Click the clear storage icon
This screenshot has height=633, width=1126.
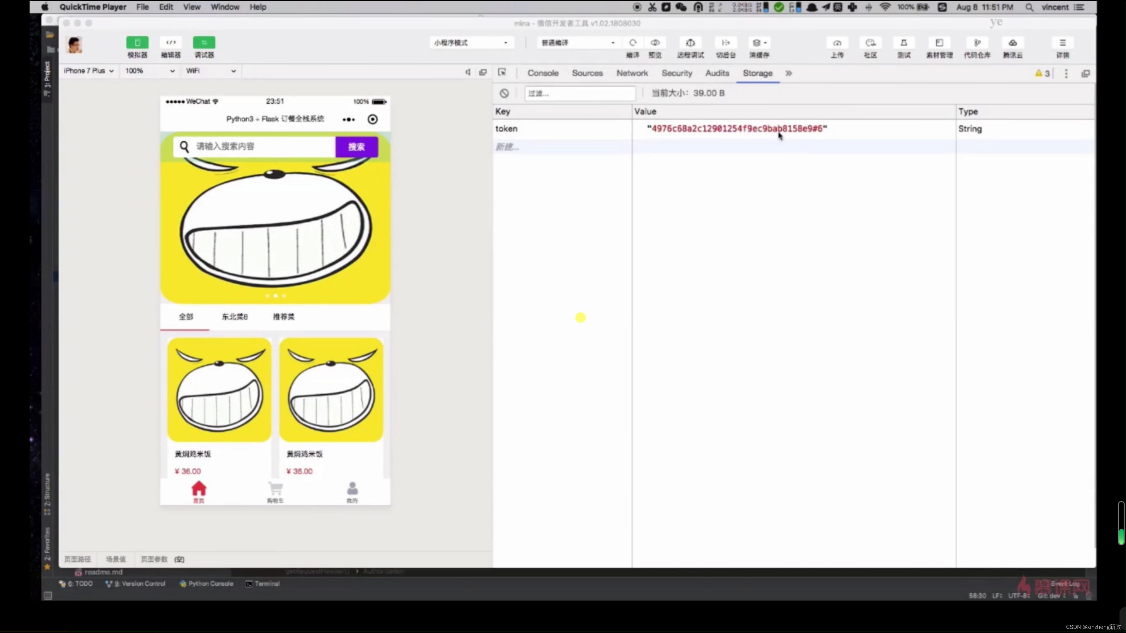[504, 93]
